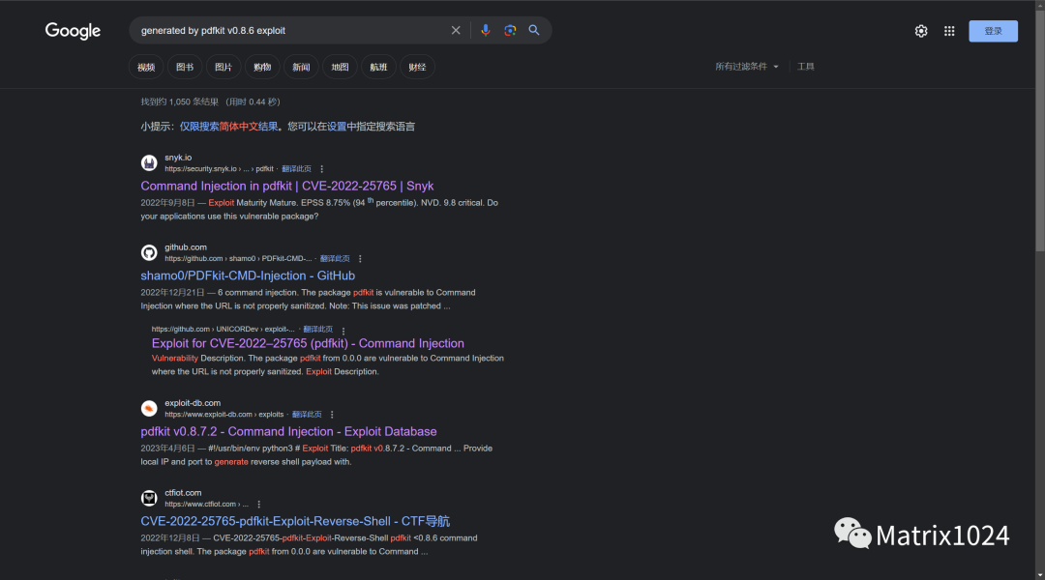Submit search with magnifier icon

534,30
